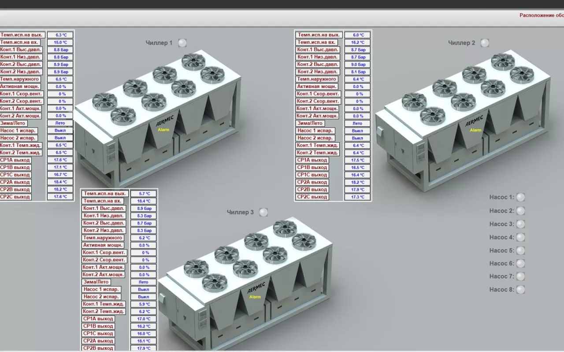Click the Чиллер 2 title label
The width and height of the screenshot is (564, 352).
pos(461,43)
